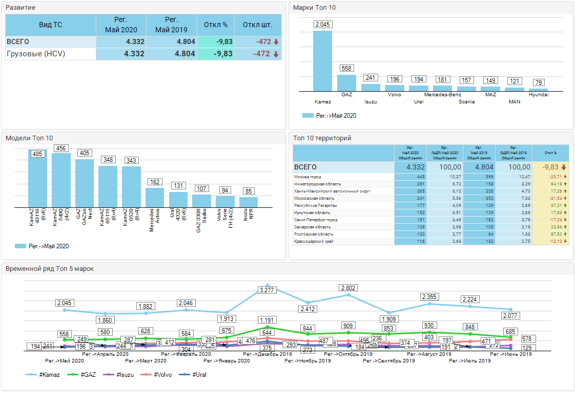Click the KamAZ 65115 bar labeled 348
The width and height of the screenshot is (575, 406).
(108, 187)
